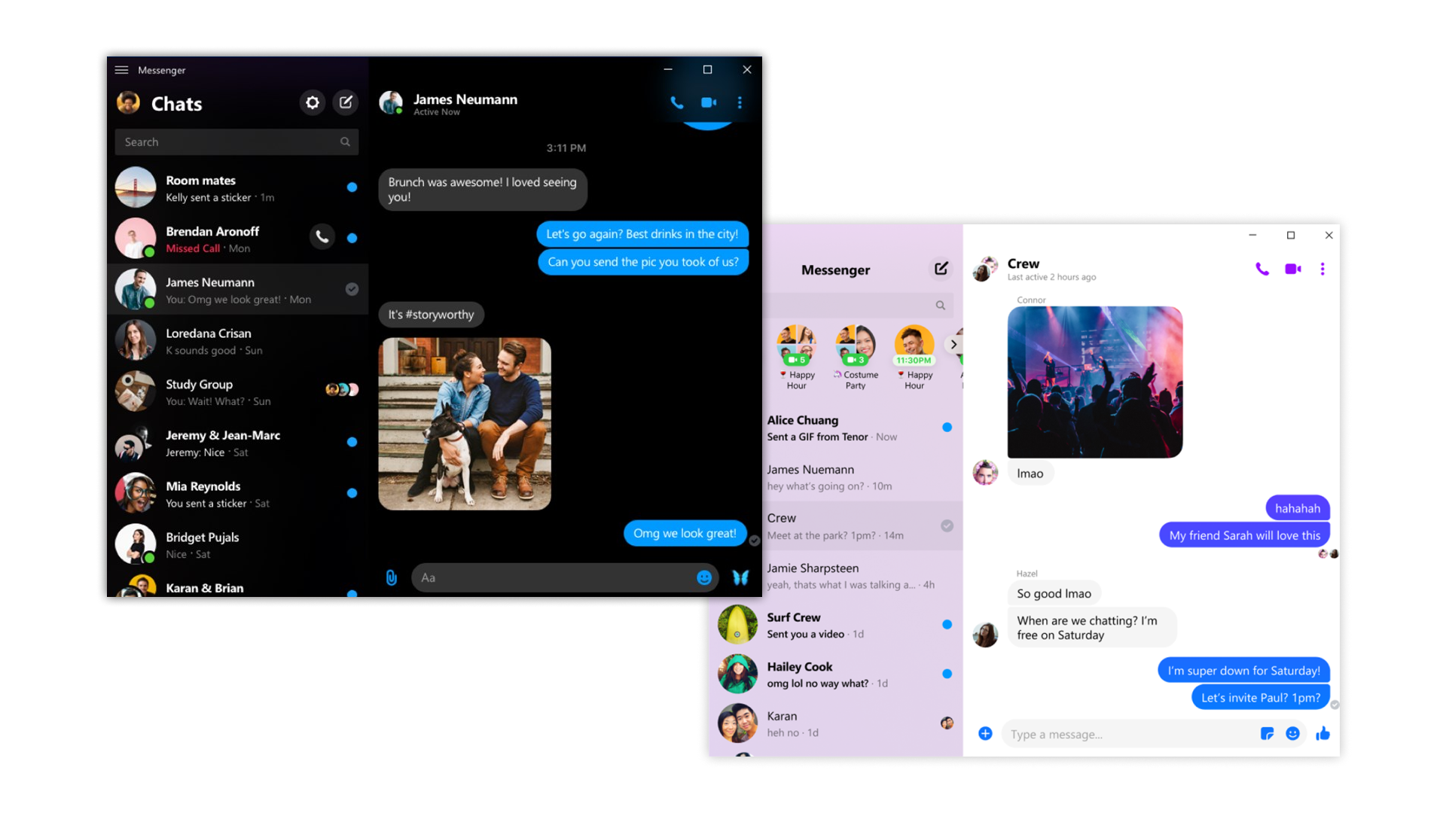This screenshot has width=1446, height=813.
Task: Click profile avatar beside Chats heading
Action: pyautogui.click(x=128, y=102)
